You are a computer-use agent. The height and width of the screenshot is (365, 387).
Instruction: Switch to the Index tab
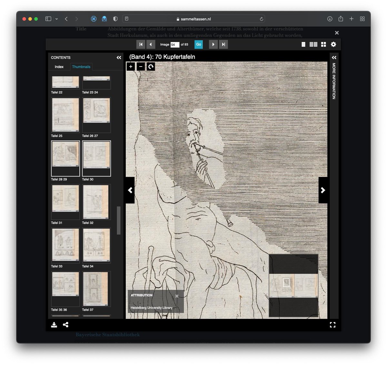point(59,67)
